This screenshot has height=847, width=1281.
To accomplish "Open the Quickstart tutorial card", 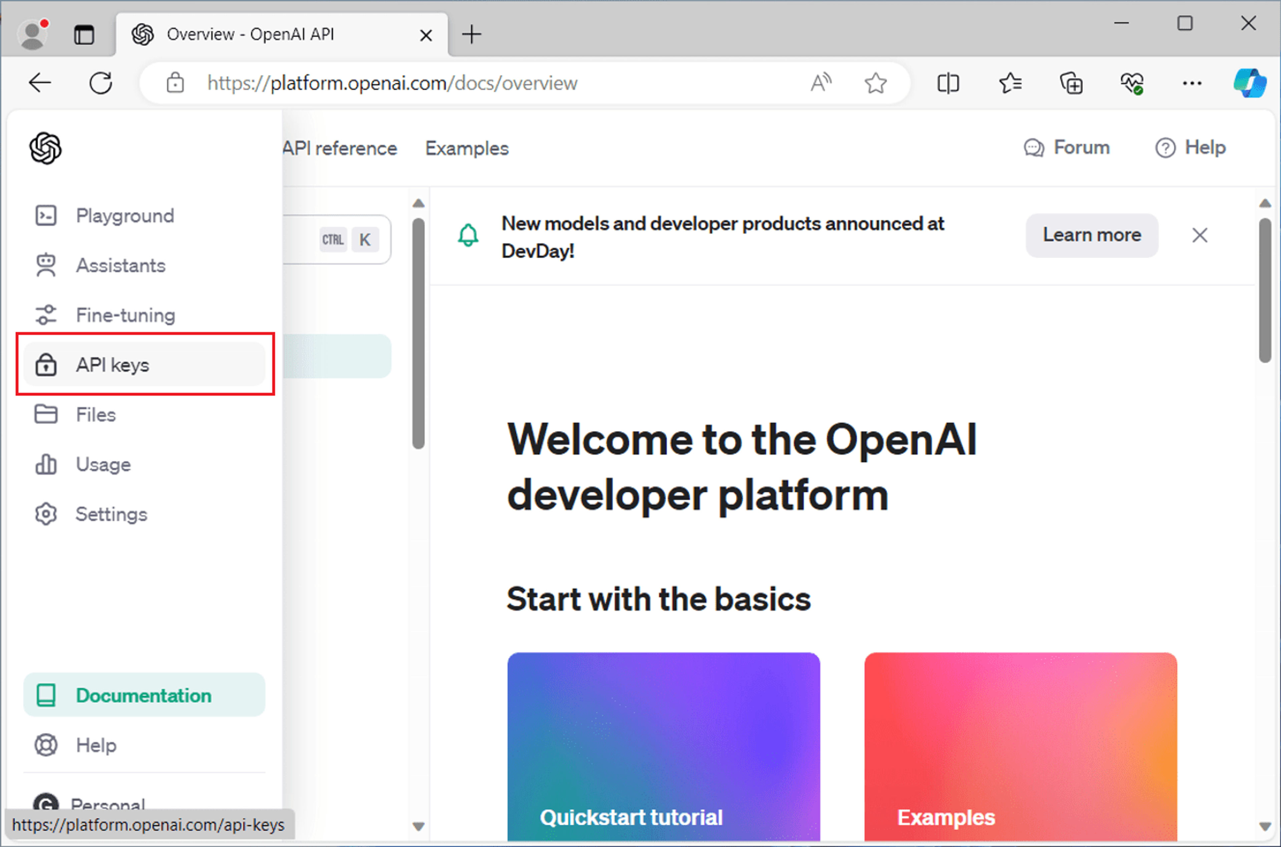I will [664, 747].
